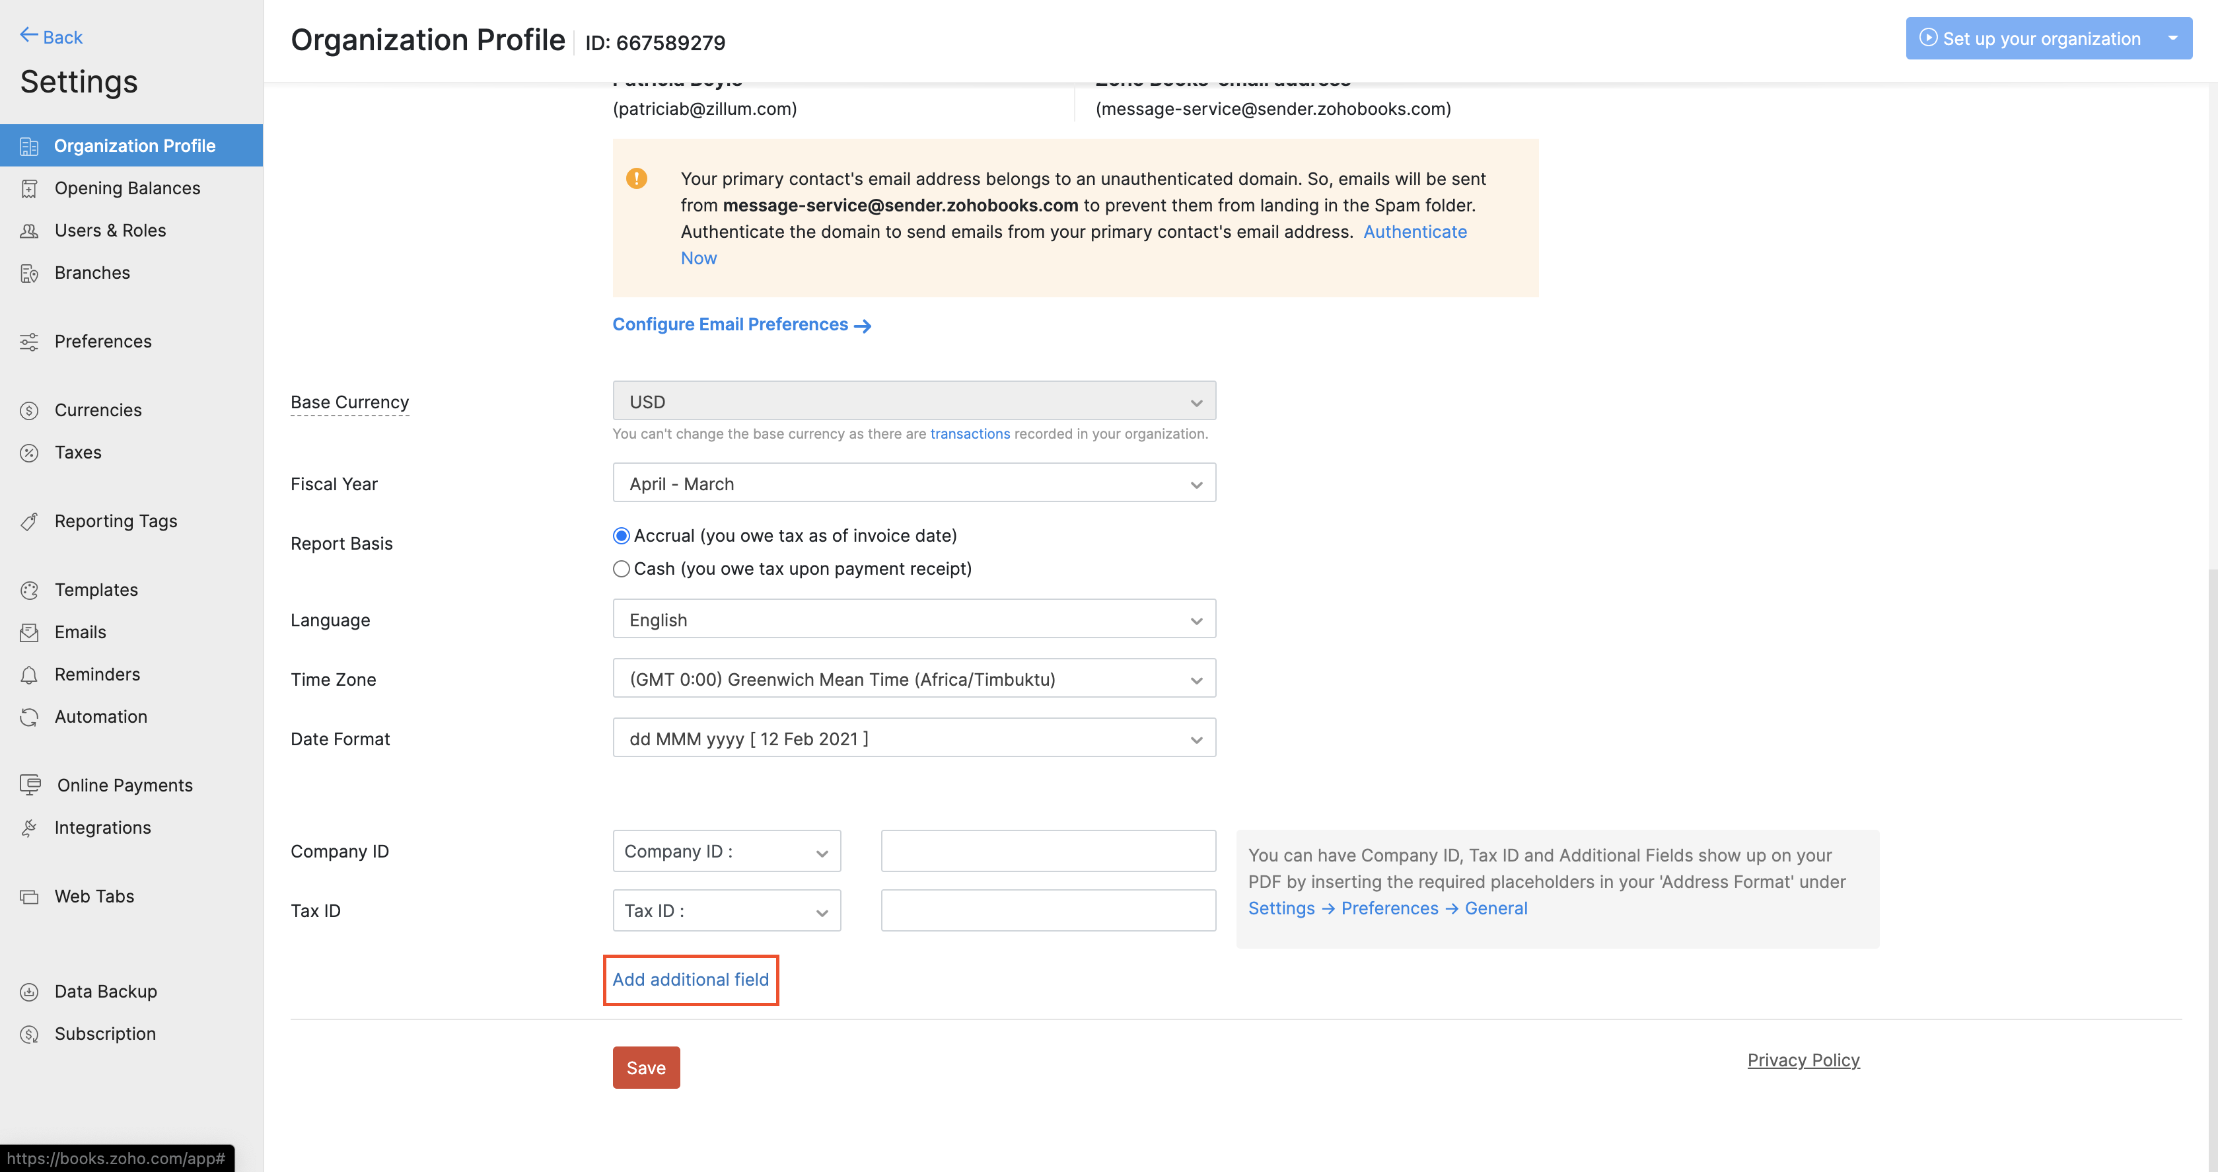Open the Taxes settings icon
The image size is (2218, 1172).
point(29,452)
